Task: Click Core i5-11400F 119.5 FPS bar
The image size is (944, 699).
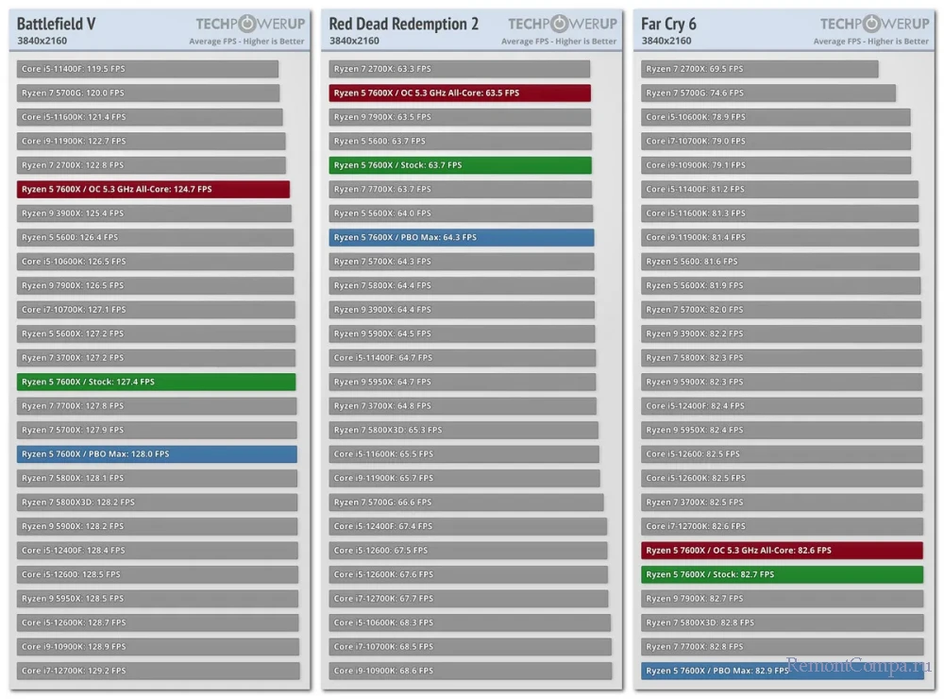Action: (147, 69)
